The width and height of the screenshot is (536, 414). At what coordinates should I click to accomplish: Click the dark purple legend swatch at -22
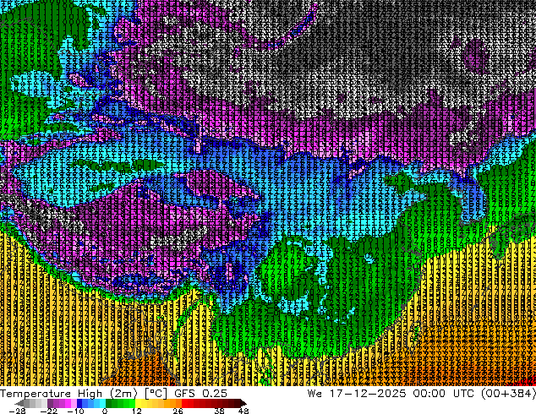tap(50, 403)
